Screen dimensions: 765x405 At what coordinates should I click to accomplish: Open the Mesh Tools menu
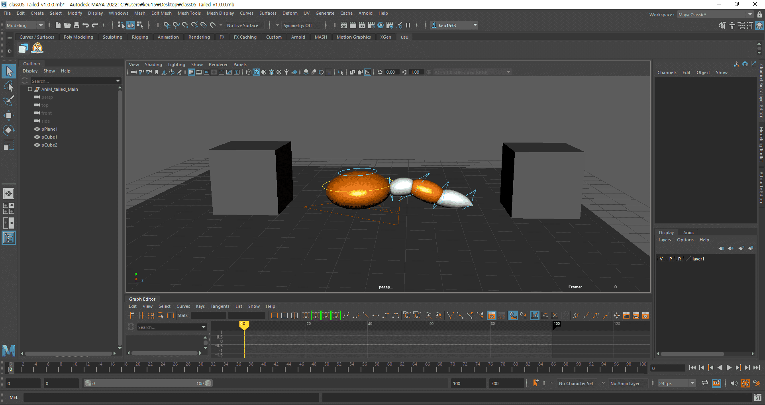189,13
